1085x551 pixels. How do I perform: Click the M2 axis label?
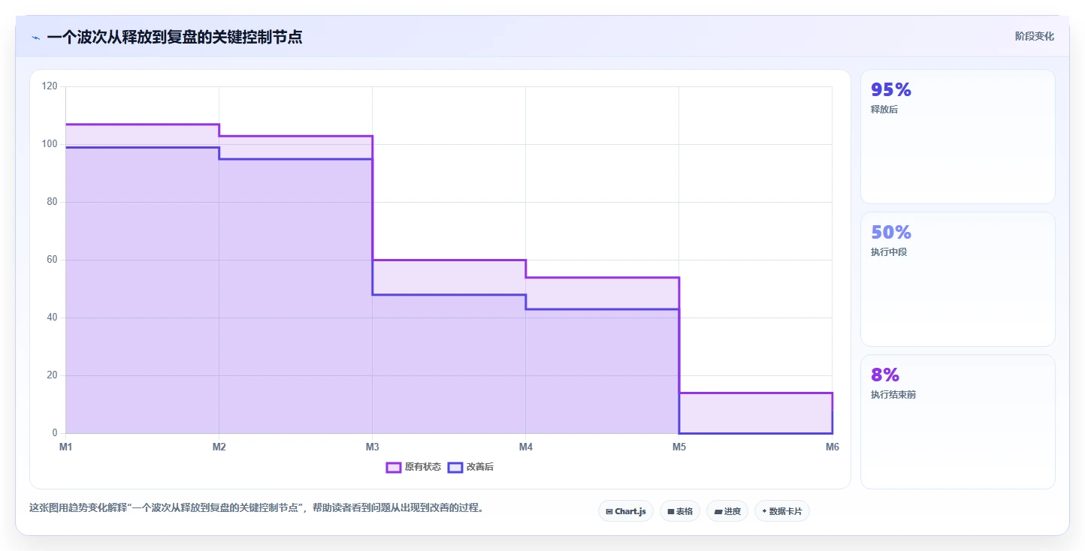(x=219, y=447)
